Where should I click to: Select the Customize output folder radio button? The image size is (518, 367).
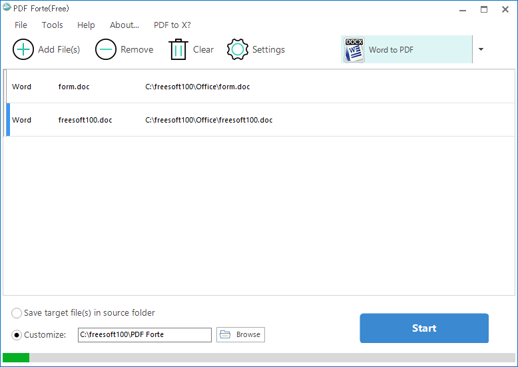[x=17, y=335]
